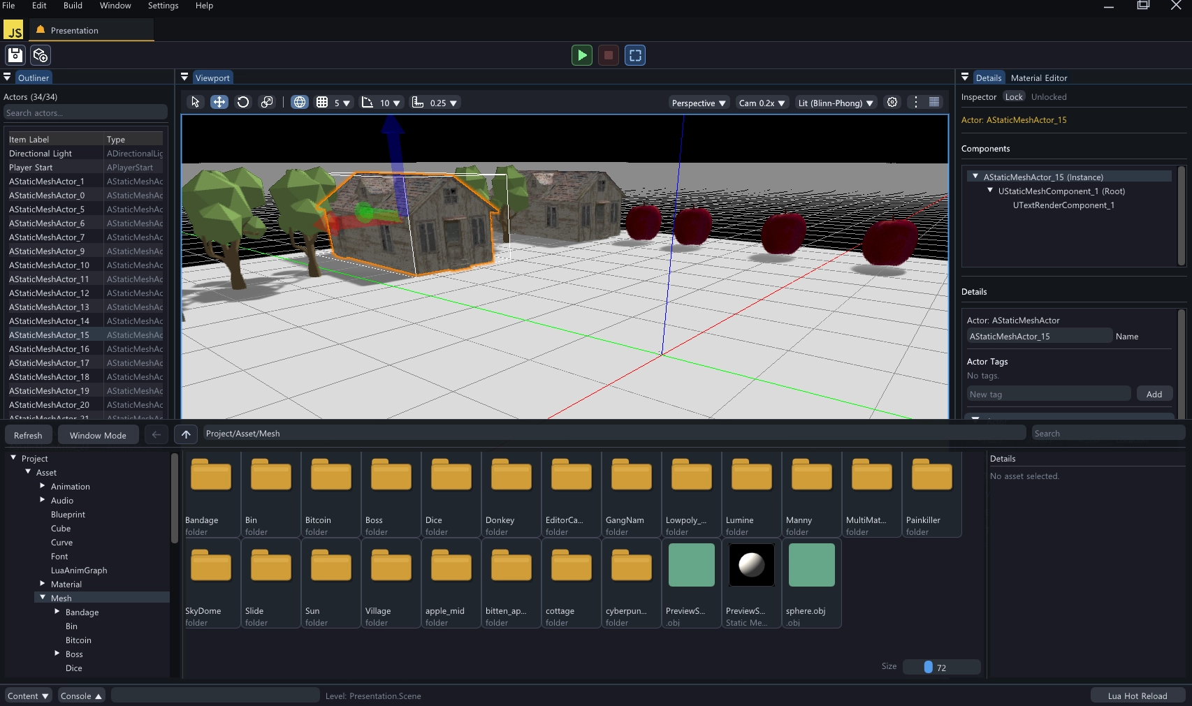Go up one folder with up arrow

186,434
